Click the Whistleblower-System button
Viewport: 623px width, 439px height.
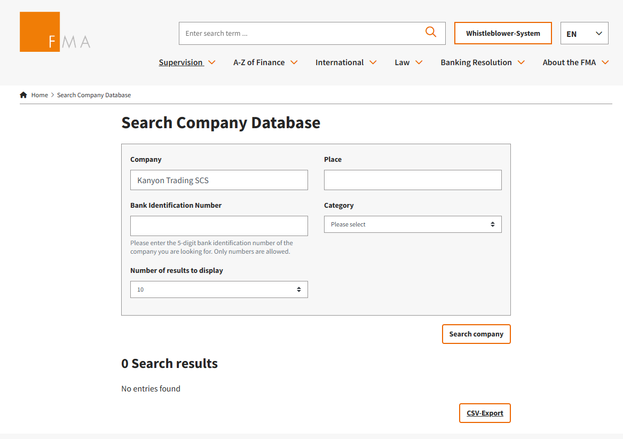502,33
